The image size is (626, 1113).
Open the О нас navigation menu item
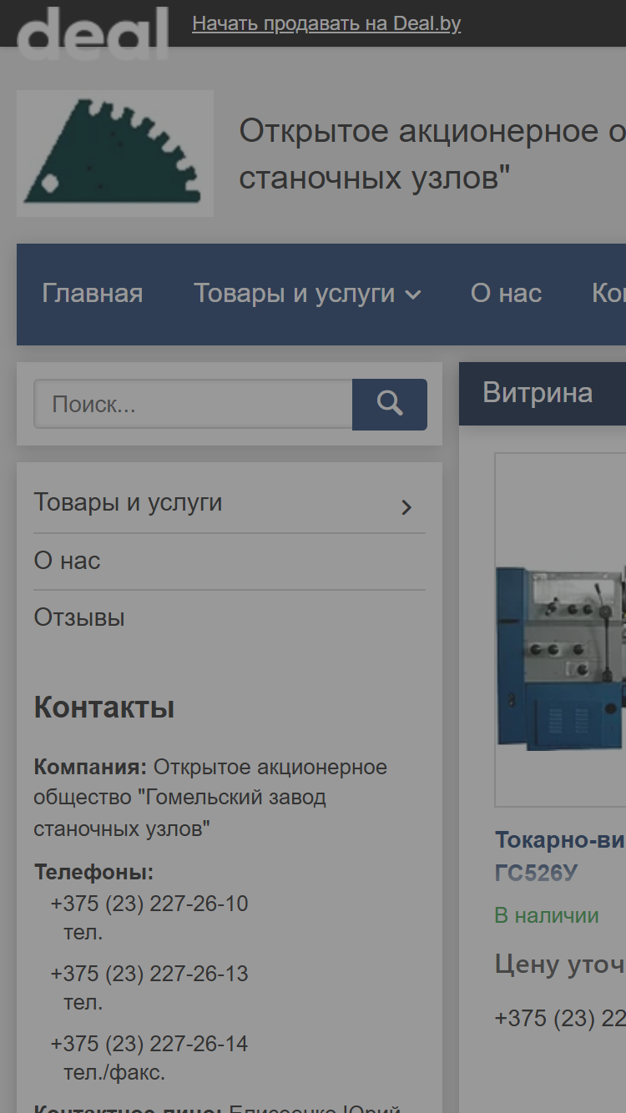tap(506, 294)
